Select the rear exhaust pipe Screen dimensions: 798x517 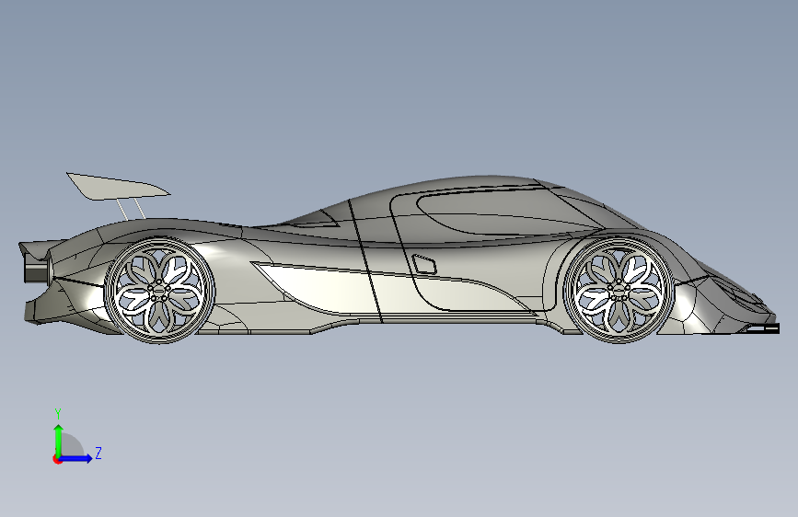pos(36,270)
